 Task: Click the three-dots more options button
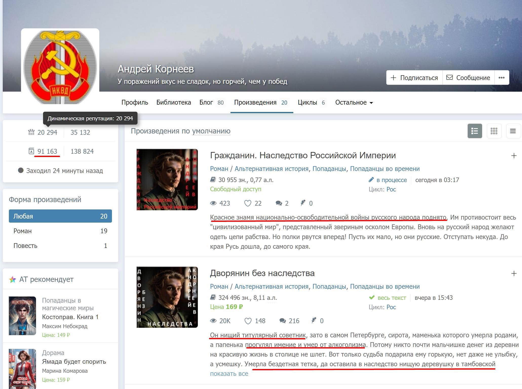pyautogui.click(x=501, y=78)
